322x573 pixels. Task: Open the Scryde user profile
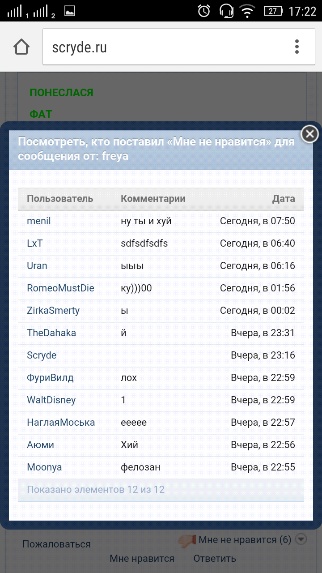click(x=41, y=355)
